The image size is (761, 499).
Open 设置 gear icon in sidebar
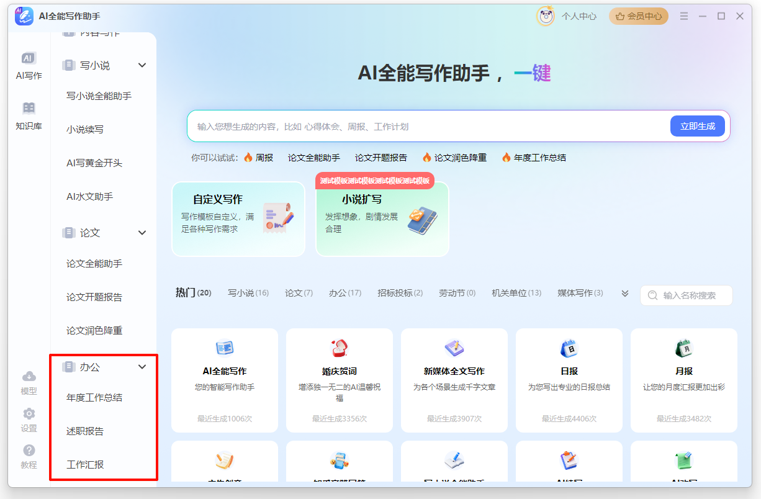point(29,414)
